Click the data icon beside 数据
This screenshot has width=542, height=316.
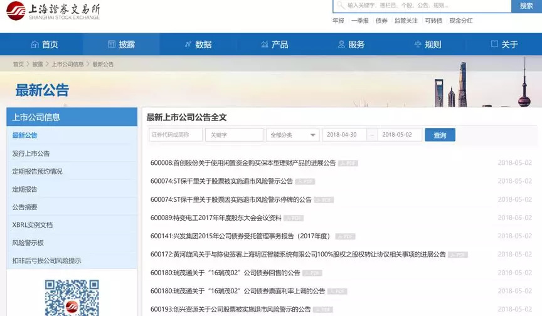point(188,45)
